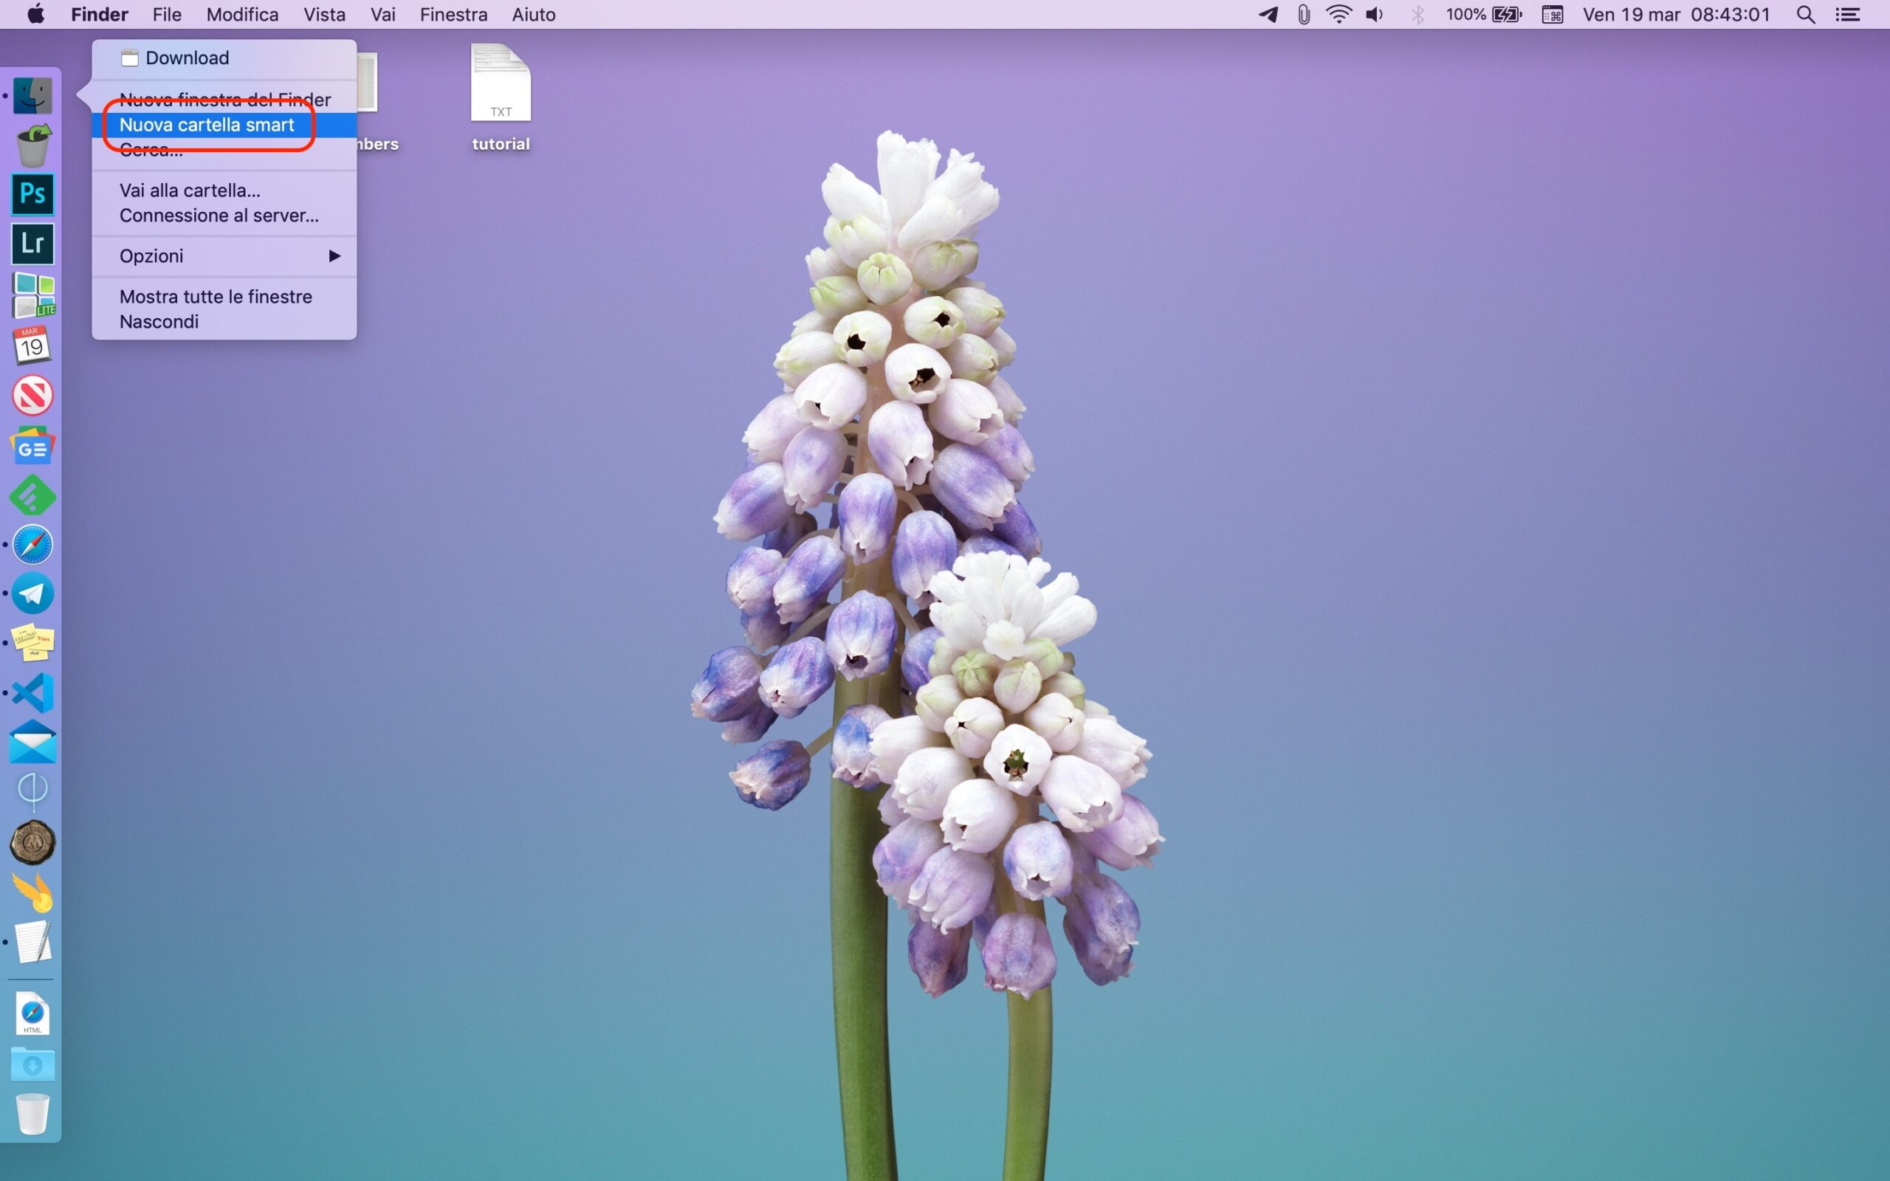This screenshot has width=1890, height=1181.
Task: Open Spotlight search magnifier icon
Action: pos(1805,15)
